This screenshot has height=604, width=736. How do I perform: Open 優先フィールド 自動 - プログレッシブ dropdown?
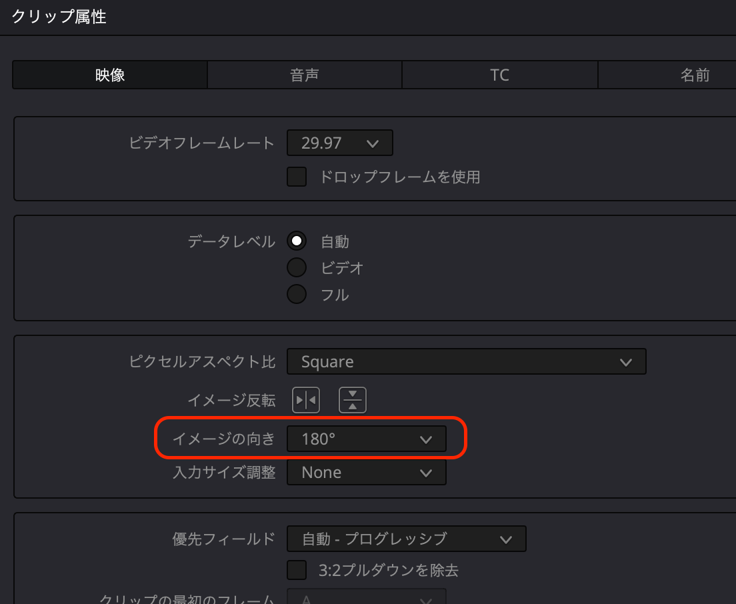pyautogui.click(x=406, y=539)
